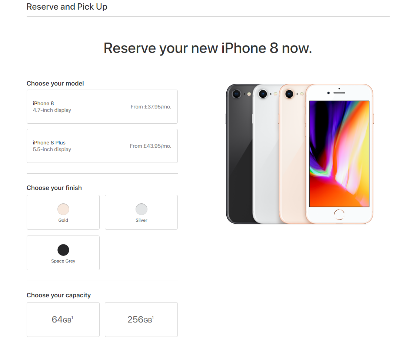
Task: Click the From £37.95/mo. price text
Action: coord(151,107)
